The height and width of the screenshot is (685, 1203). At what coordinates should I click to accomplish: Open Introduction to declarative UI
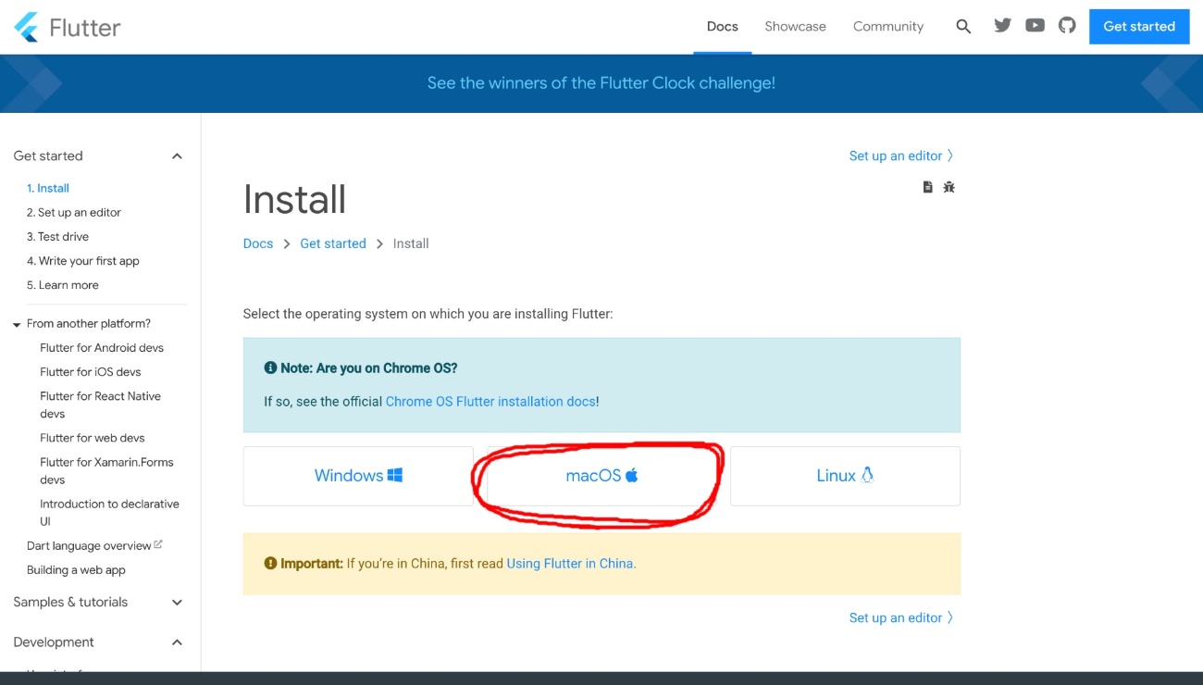(109, 513)
